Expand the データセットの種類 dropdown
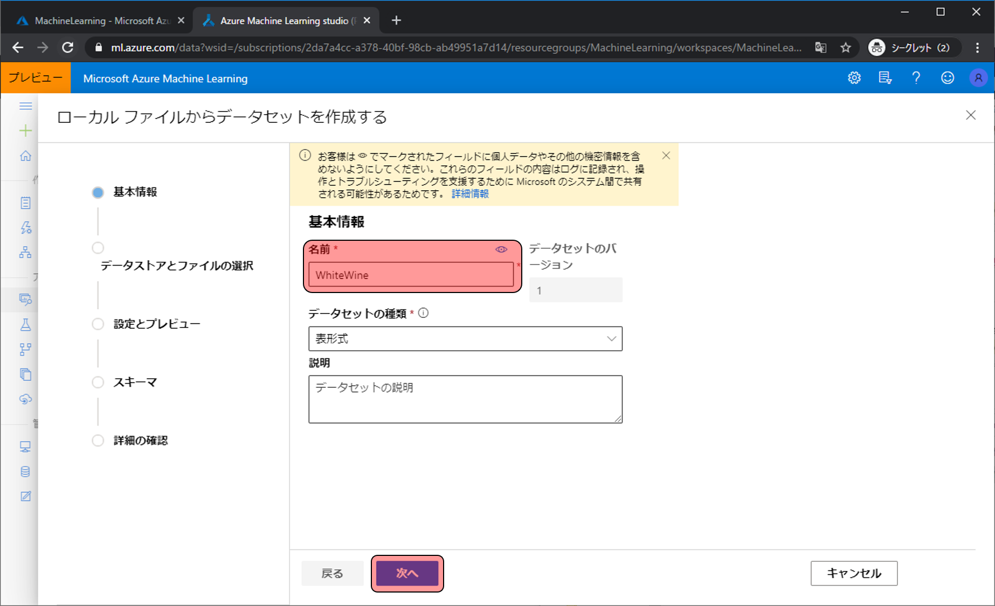The height and width of the screenshot is (606, 995). 465,339
